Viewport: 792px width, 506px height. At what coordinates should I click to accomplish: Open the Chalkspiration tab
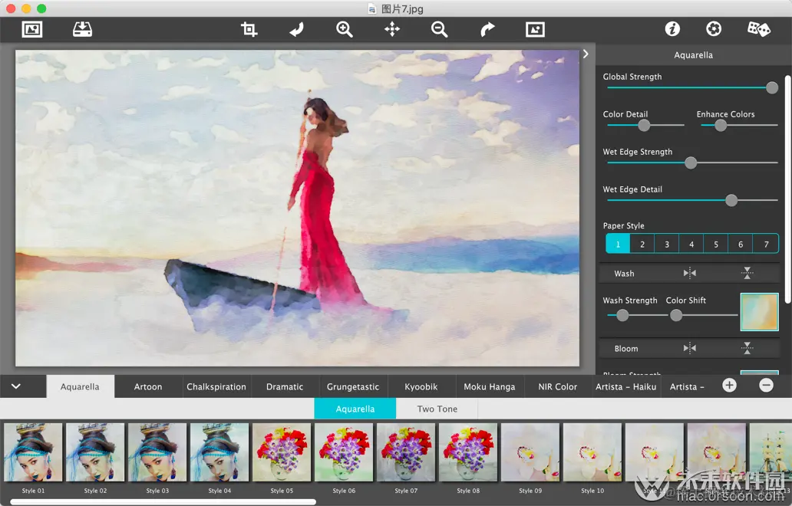coord(216,386)
